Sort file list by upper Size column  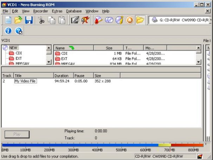[x=109, y=48]
